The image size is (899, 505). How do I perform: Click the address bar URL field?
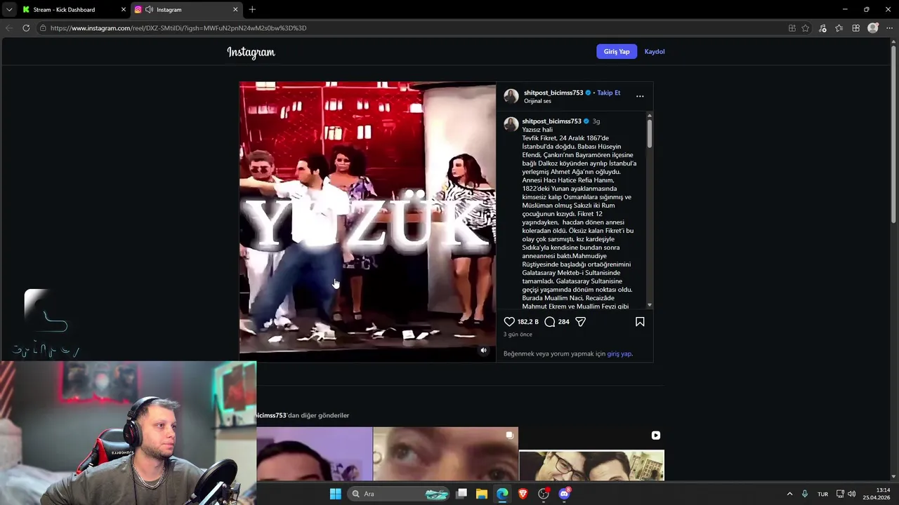[x=414, y=28]
